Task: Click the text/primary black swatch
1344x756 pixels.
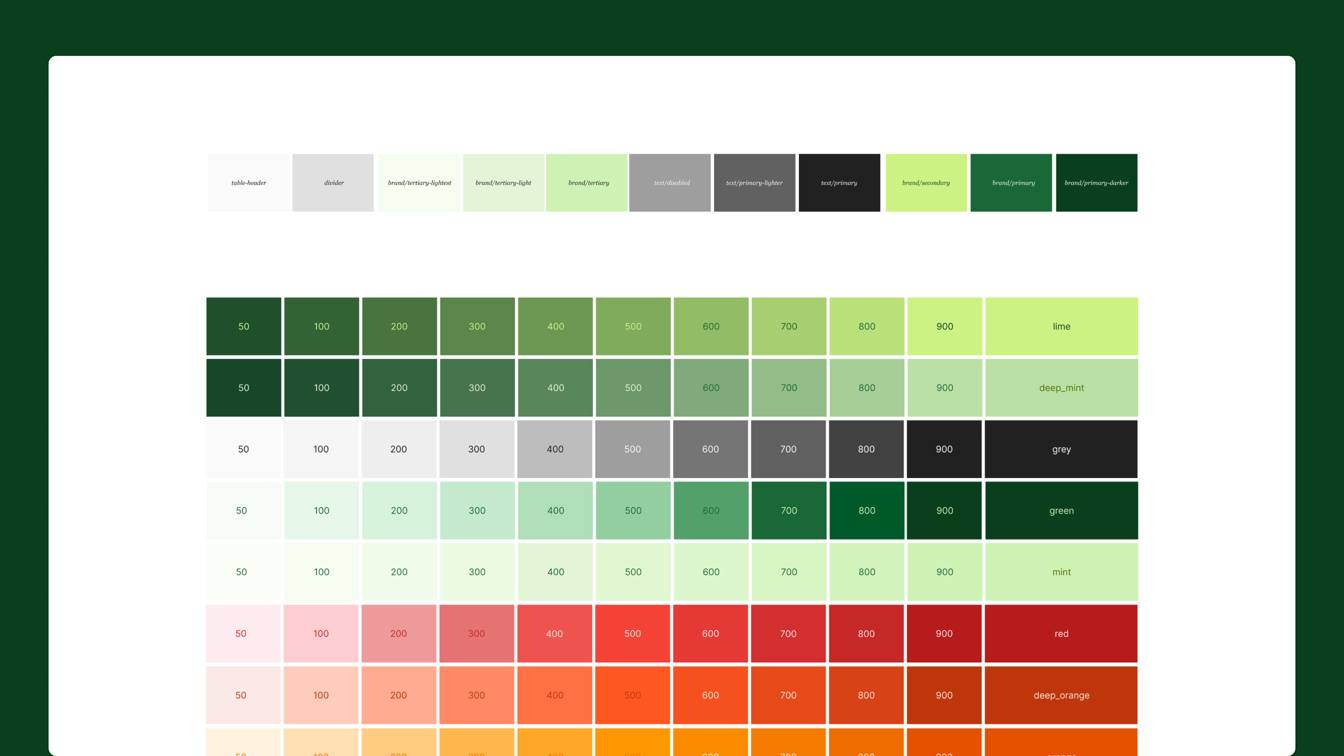Action: tap(839, 183)
